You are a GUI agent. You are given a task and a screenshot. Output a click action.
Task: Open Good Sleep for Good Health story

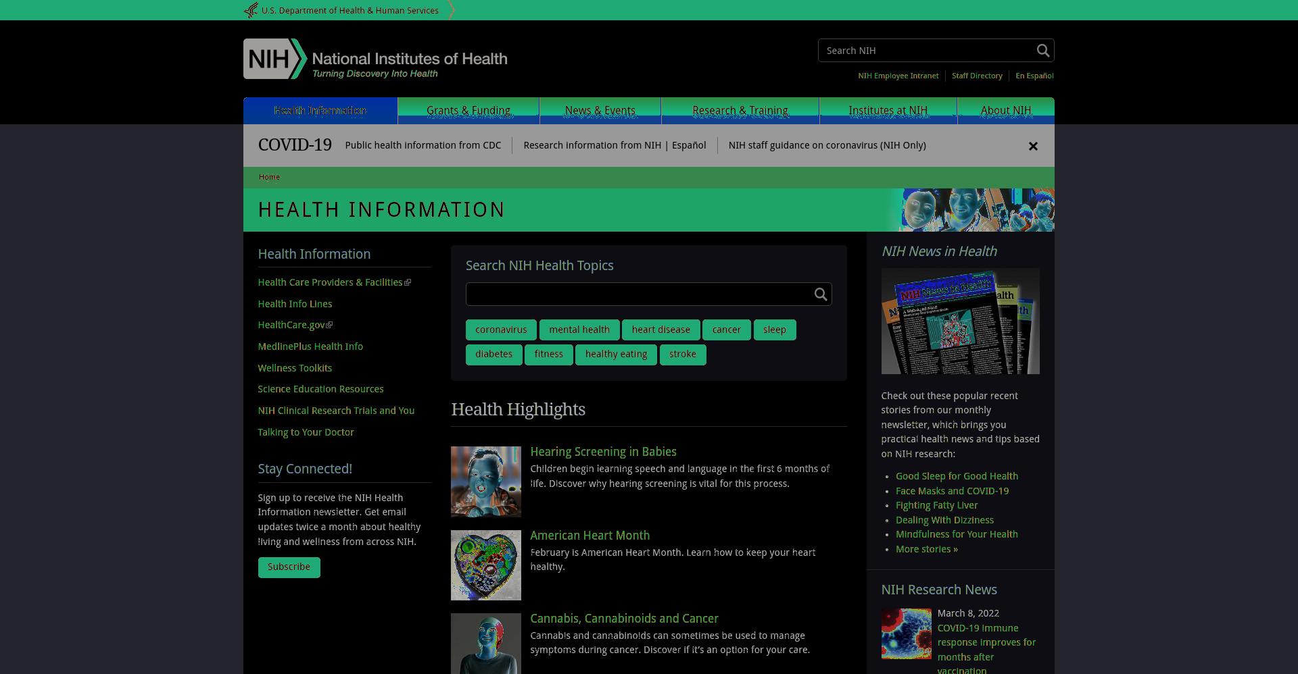tap(957, 476)
